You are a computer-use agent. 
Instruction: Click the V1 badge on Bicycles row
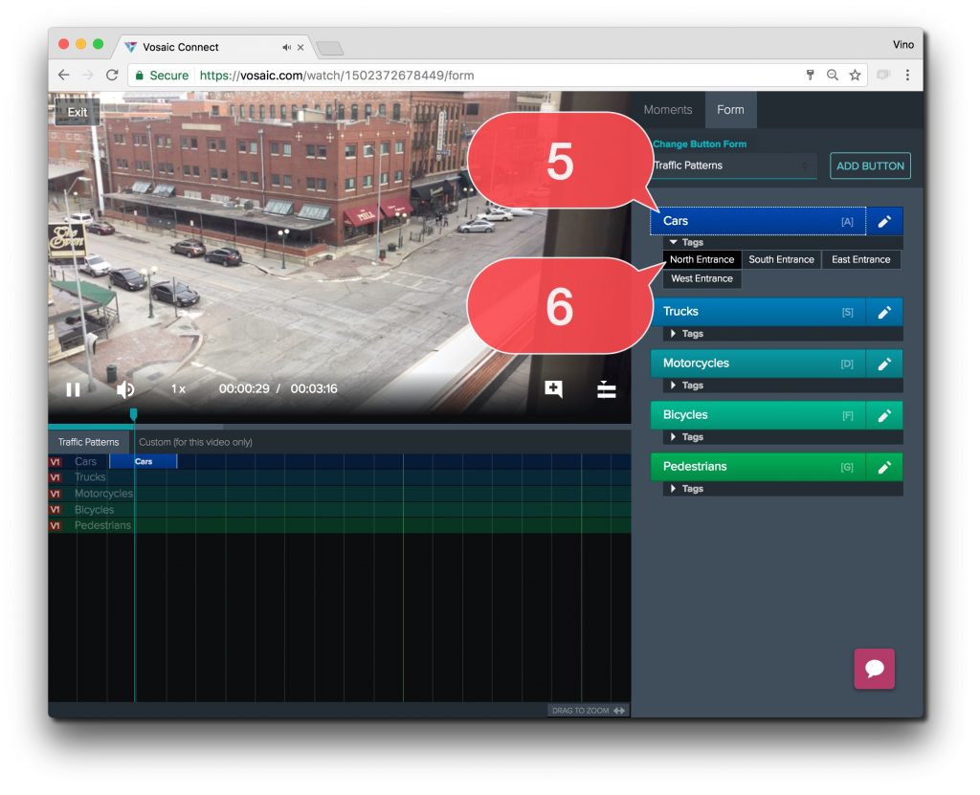coord(55,510)
